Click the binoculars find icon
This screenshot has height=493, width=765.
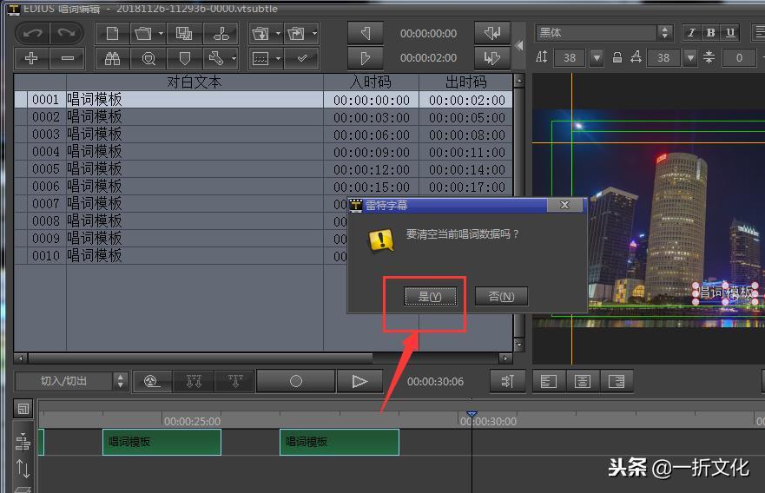click(113, 58)
